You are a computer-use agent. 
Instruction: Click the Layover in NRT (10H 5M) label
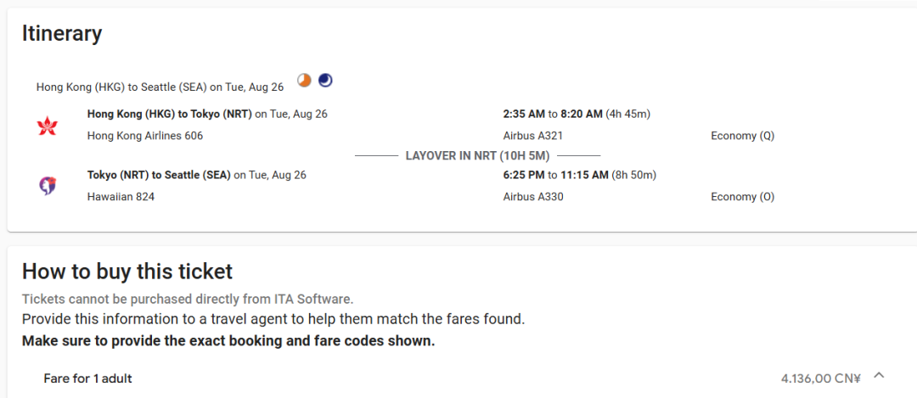[477, 156]
